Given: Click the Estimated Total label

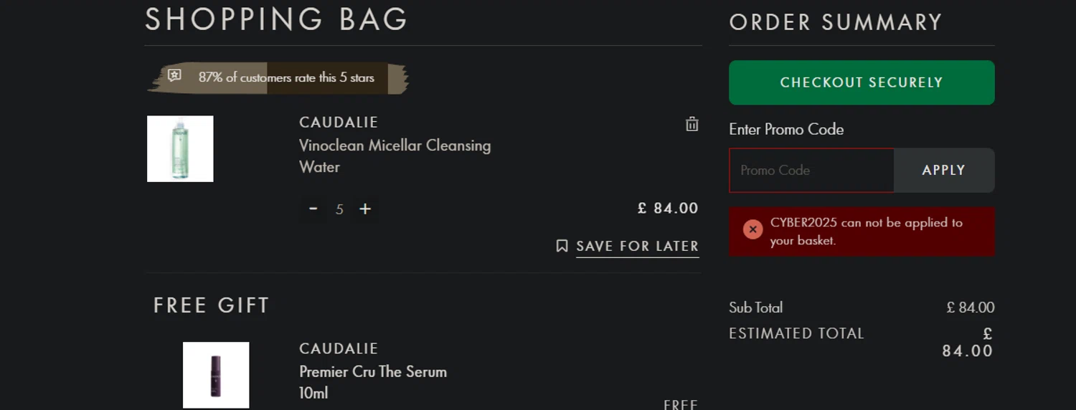Looking at the screenshot, I should point(796,333).
